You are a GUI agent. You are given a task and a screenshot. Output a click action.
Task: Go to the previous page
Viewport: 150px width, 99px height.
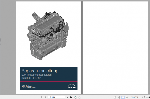click(45, 97)
